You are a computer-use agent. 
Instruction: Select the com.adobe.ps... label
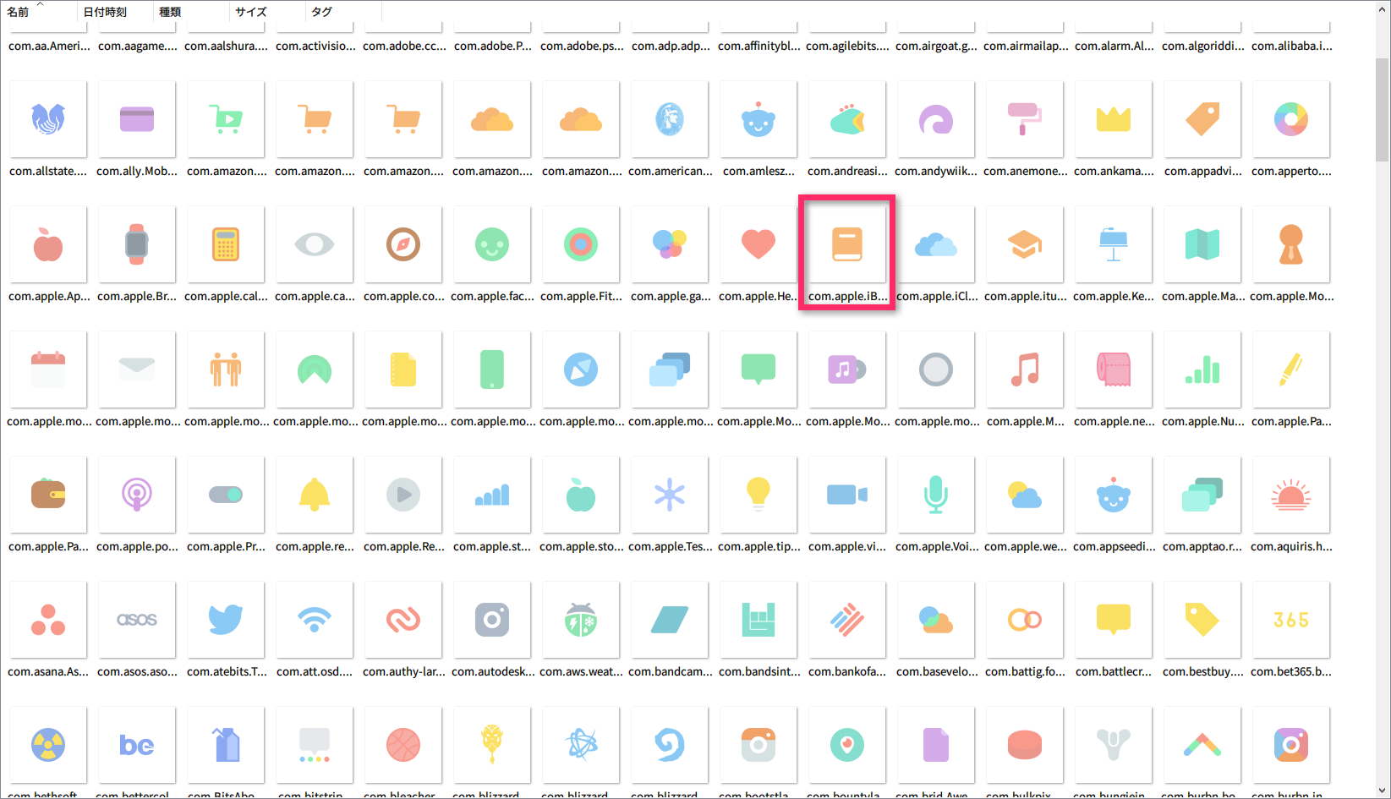click(x=582, y=46)
